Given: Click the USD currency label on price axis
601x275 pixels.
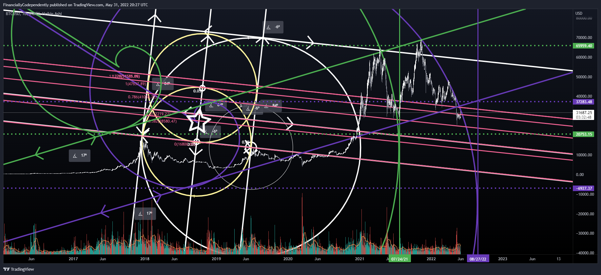Looking at the screenshot, I should click(579, 13).
